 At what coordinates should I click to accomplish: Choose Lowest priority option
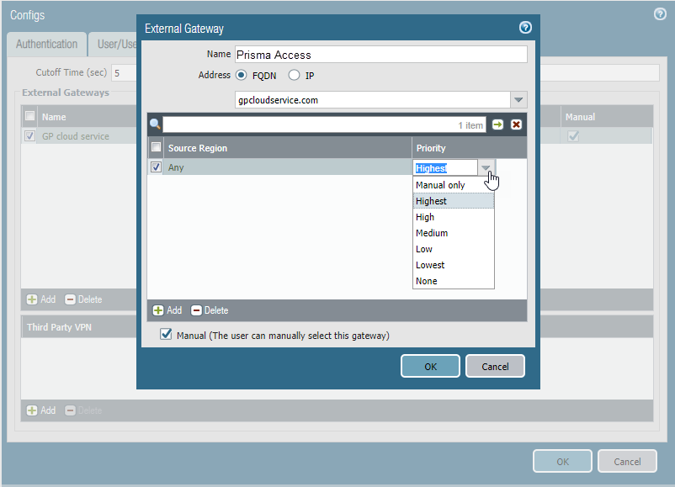tap(454, 265)
